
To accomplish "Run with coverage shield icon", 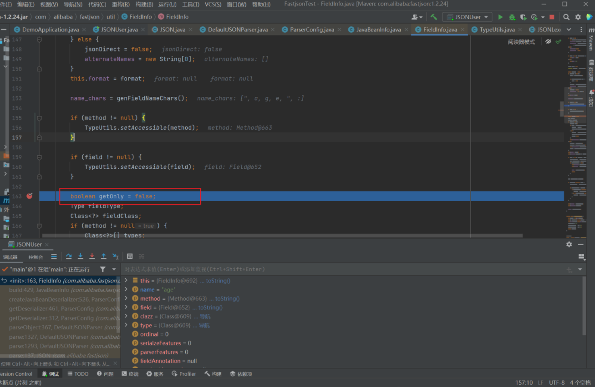I will pyautogui.click(x=524, y=17).
